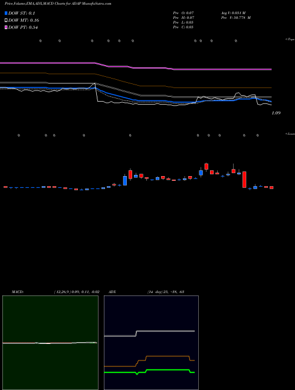Select the 'DOW ST: 0.1' legend label

22,14
